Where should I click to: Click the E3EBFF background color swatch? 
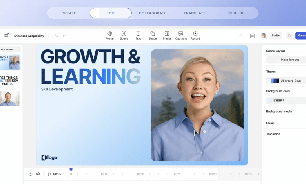[x=270, y=101]
